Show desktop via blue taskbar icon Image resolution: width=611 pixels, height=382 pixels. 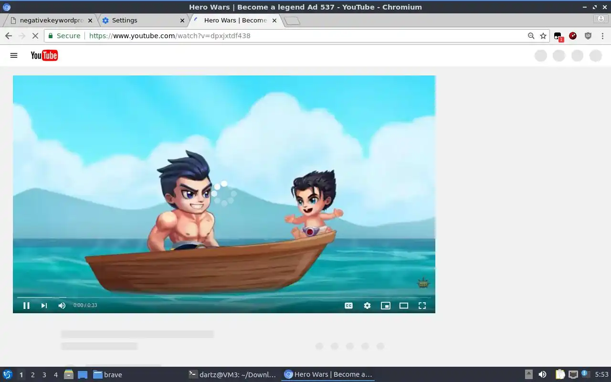pyautogui.click(x=83, y=374)
